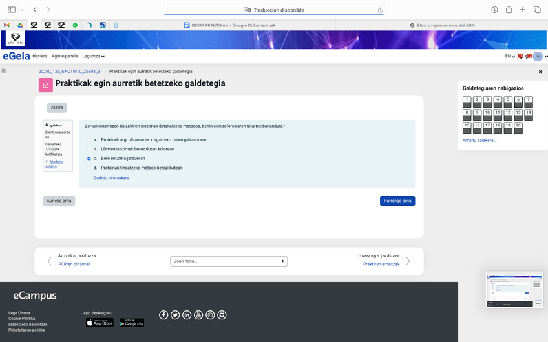
Task: Open previous activity PCRren oinarriak
Action: [74, 264]
